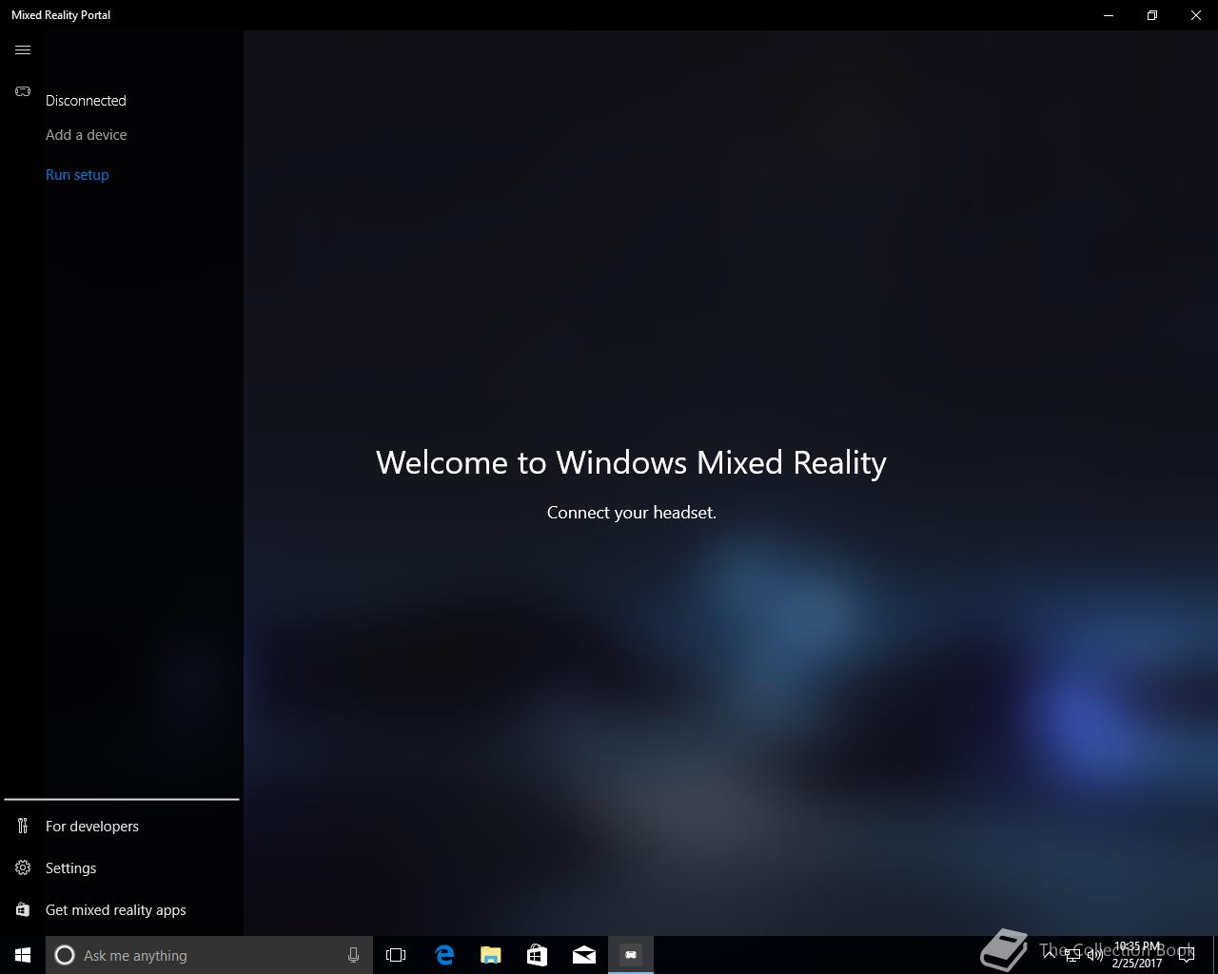The height and width of the screenshot is (974, 1218).
Task: Select the Disconnected status entry
Action: (86, 100)
